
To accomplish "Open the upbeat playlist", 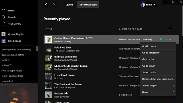I will 6,65.
